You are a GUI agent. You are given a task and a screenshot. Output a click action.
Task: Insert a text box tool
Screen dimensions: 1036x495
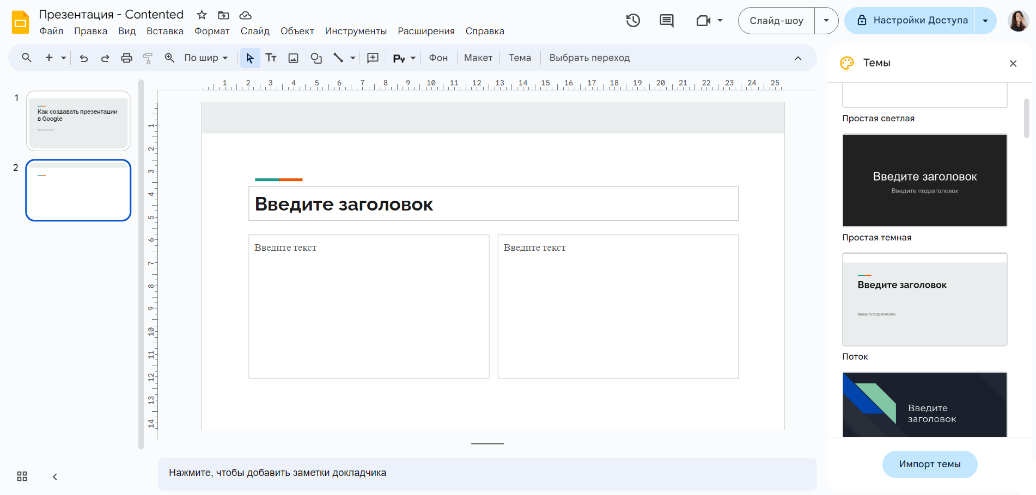click(271, 58)
